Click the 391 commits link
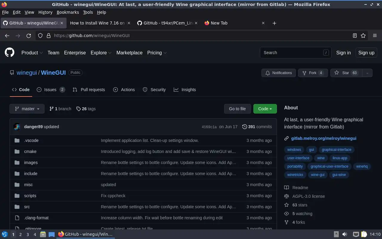Image resolution: width=382 pixels, height=239 pixels. pyautogui.click(x=257, y=127)
